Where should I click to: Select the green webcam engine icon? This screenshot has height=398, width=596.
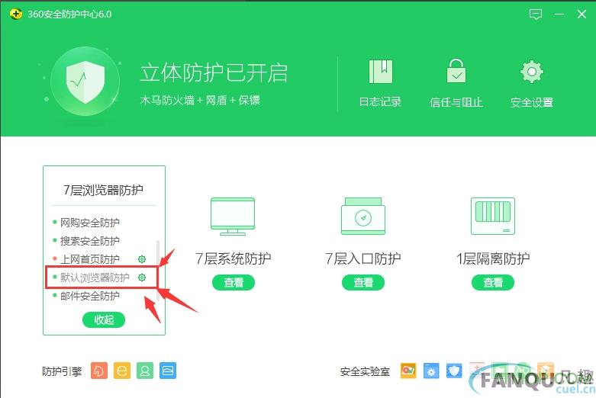(x=145, y=371)
